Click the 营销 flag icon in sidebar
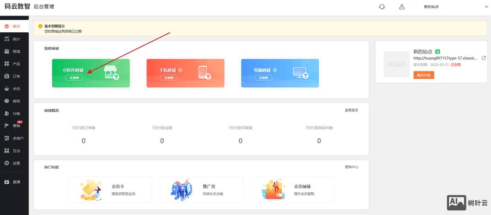491x215 pixels. click(x=6, y=126)
